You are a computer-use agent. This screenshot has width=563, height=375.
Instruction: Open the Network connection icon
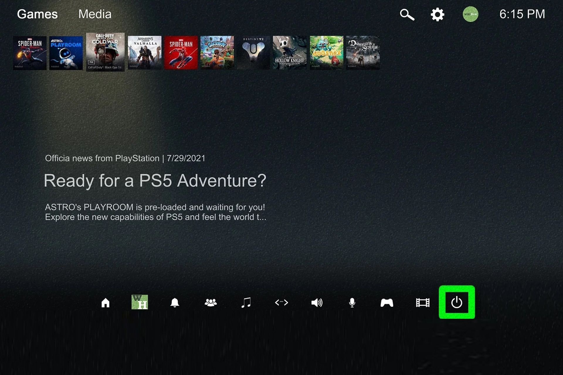(x=281, y=302)
